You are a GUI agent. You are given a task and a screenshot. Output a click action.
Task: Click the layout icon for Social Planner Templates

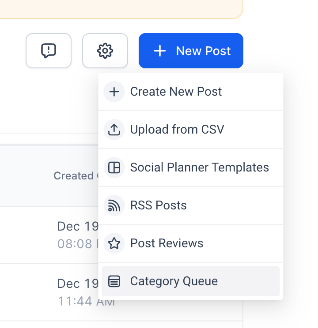pos(114,168)
